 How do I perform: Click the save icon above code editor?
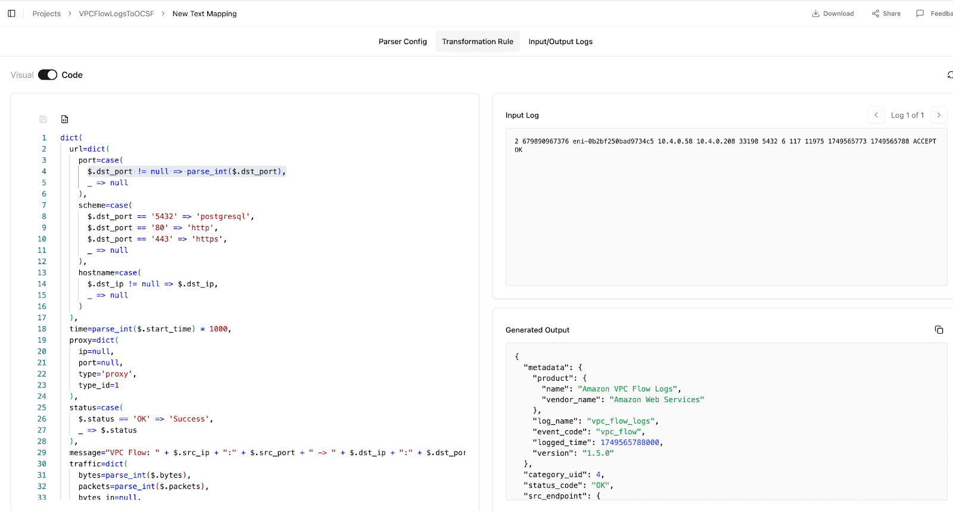[43, 119]
